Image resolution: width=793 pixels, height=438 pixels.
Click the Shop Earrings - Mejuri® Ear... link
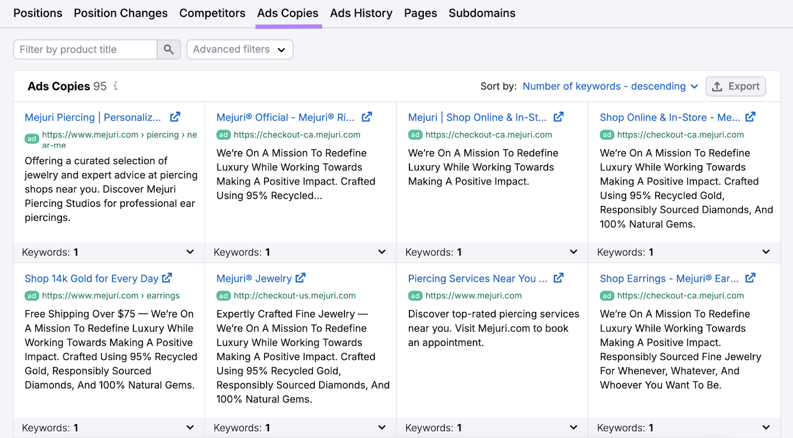(669, 279)
